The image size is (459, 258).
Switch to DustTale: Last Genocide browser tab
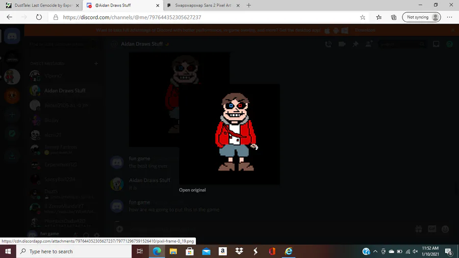pos(43,5)
